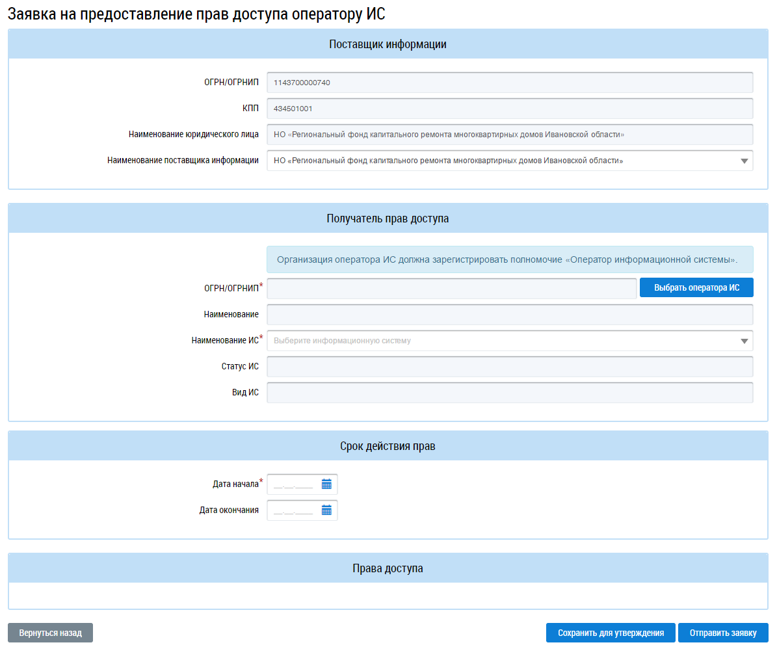Open calendar picker for Дата окончания
This screenshot has width=777, height=647.
pyautogui.click(x=326, y=510)
